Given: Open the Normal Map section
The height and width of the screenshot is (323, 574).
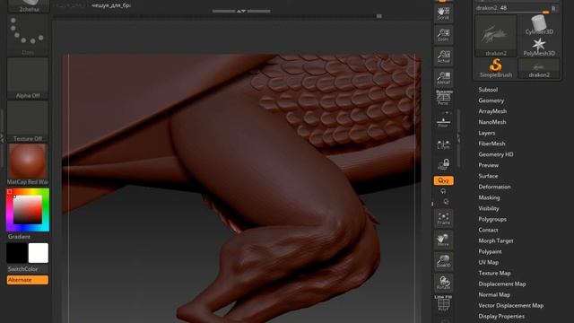Looking at the screenshot, I should click(x=494, y=295).
